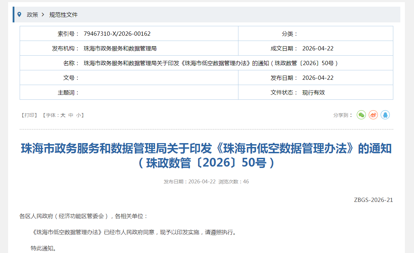The image size is (414, 253).
Task: Click the blue QQ penguin icon
Action: (x=385, y=115)
